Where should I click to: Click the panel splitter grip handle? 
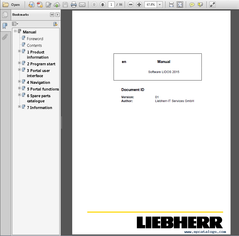pos(62,122)
